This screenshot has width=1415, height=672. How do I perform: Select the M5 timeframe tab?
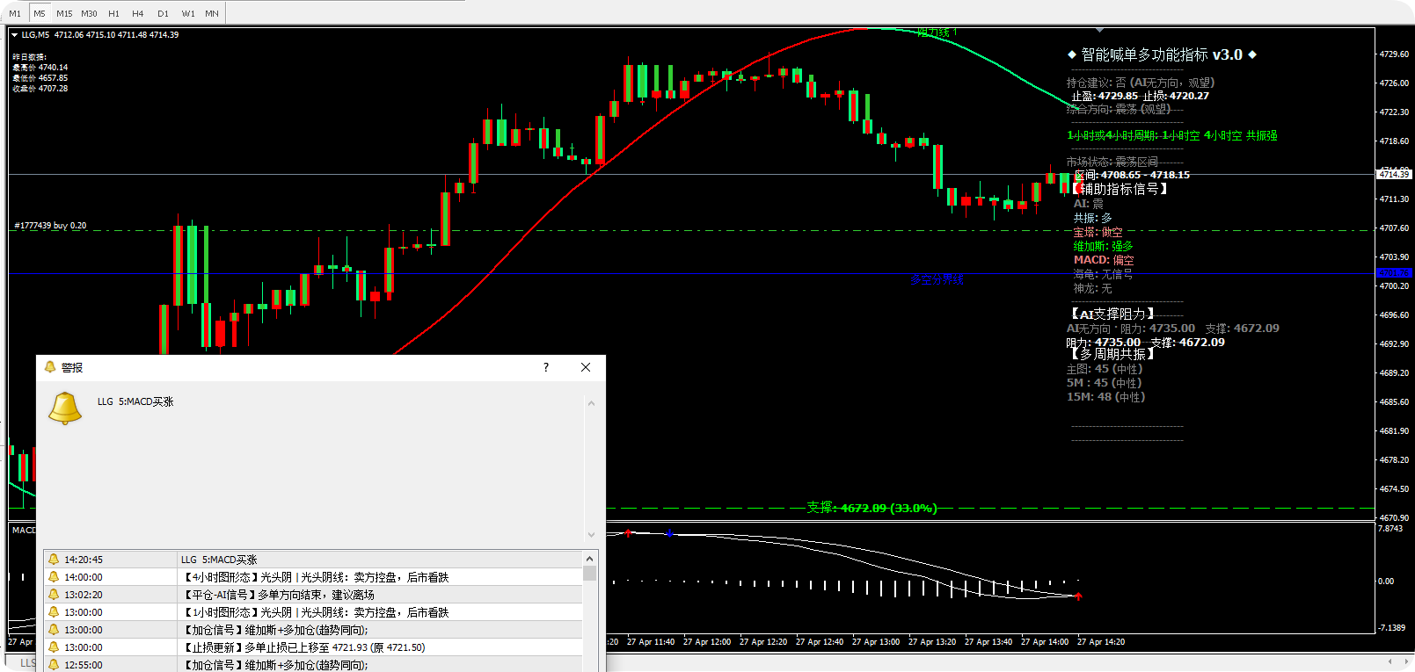click(x=40, y=13)
